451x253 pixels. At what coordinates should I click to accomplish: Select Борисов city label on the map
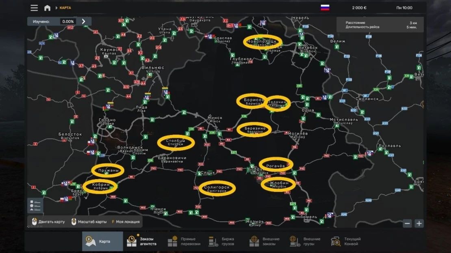[x=254, y=100]
